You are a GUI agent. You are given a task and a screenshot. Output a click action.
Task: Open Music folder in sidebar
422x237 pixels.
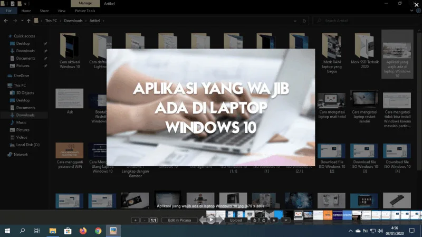(x=21, y=122)
